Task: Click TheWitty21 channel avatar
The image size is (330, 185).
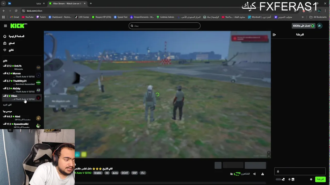Action: 38,82
